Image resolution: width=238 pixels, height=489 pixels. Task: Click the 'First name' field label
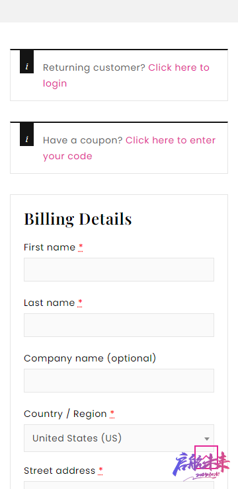pyautogui.click(x=50, y=247)
